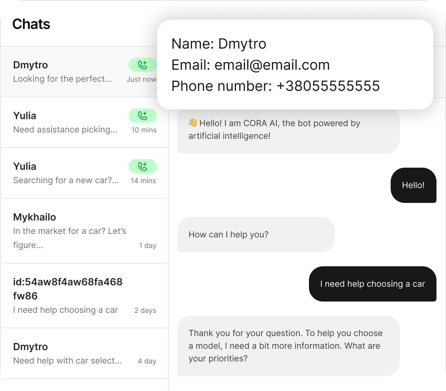Click the call icon beside the 14 mins Yulia chat
This screenshot has width=446, height=391.
click(142, 166)
